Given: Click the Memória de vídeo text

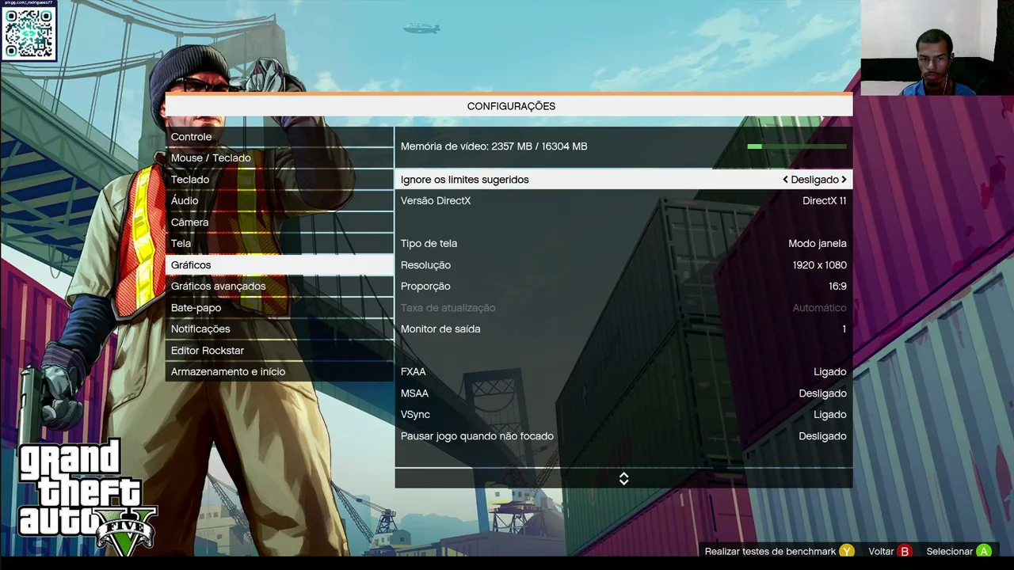Looking at the screenshot, I should coord(494,146).
